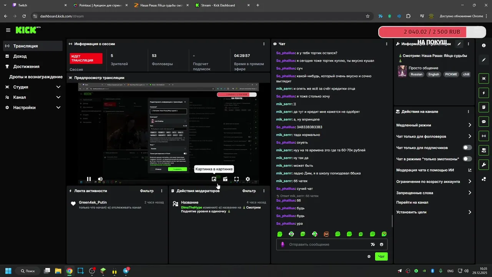
Task: Toggle the moderator actions sidebar icon
Action: (x=484, y=150)
